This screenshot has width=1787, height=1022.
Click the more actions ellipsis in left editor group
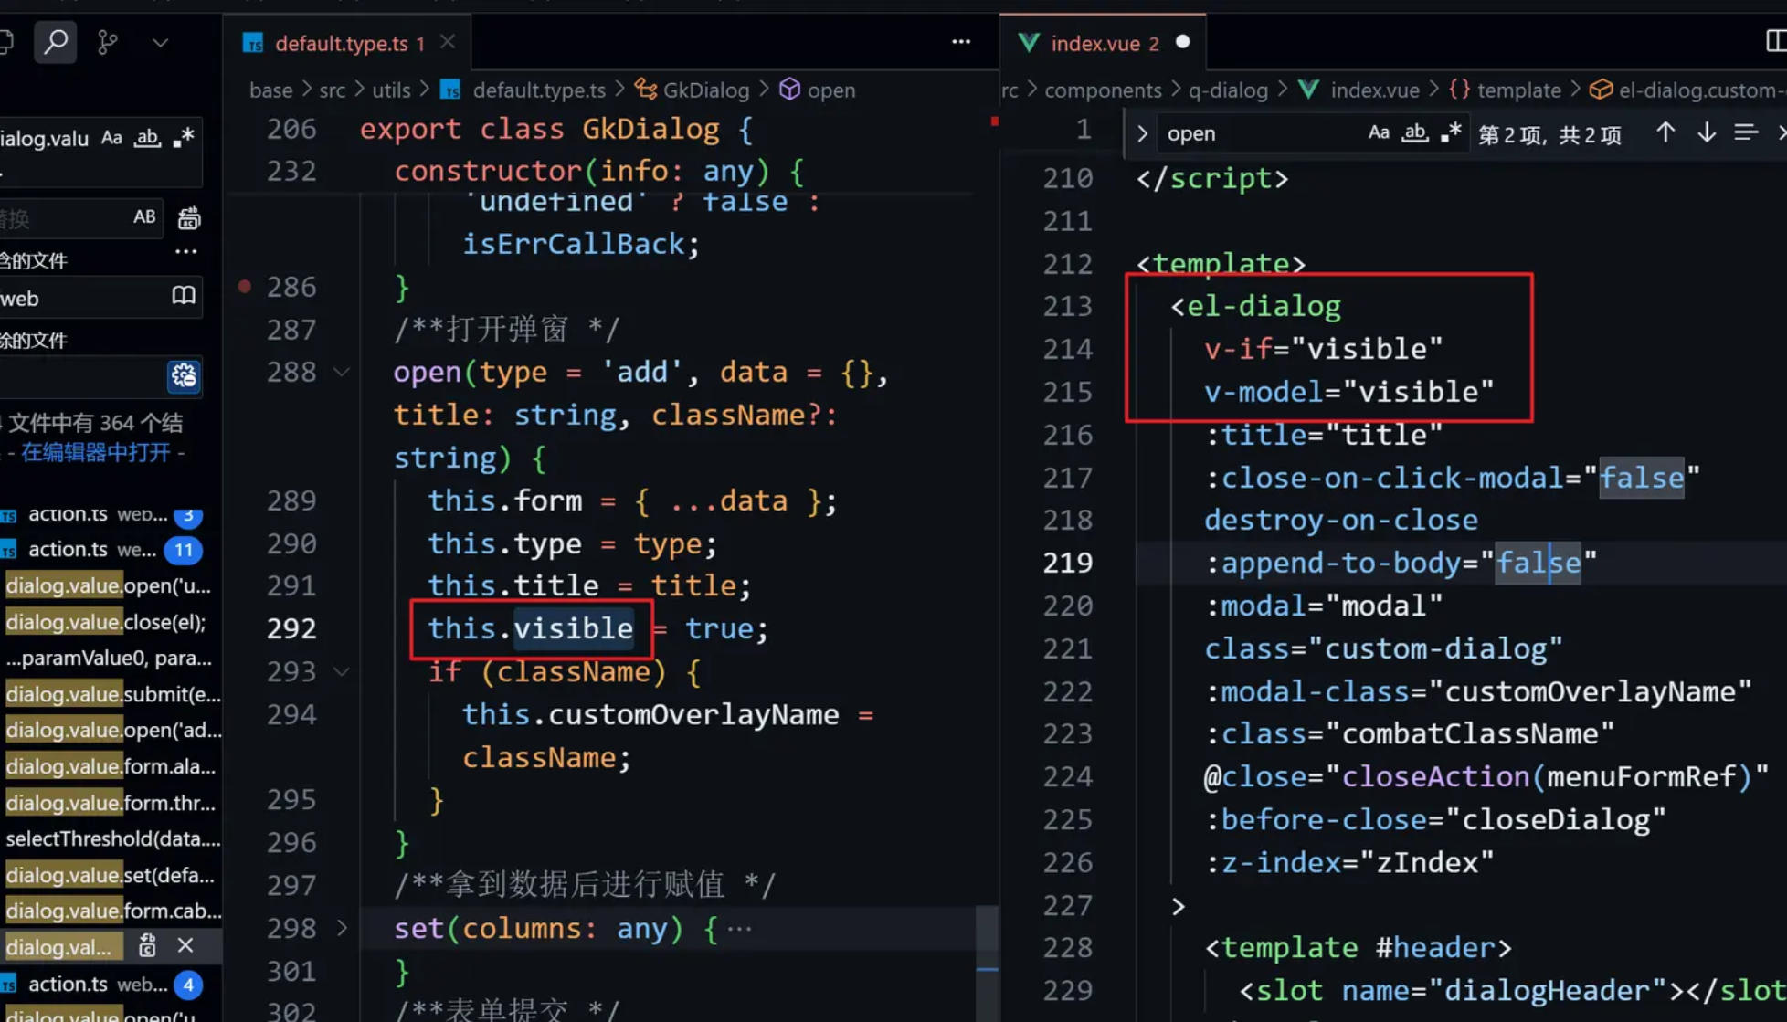[960, 42]
